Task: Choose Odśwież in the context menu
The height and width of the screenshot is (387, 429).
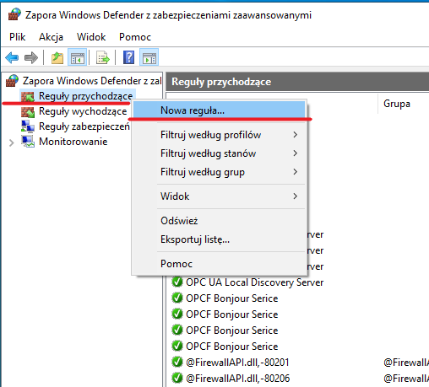Action: 219,221
